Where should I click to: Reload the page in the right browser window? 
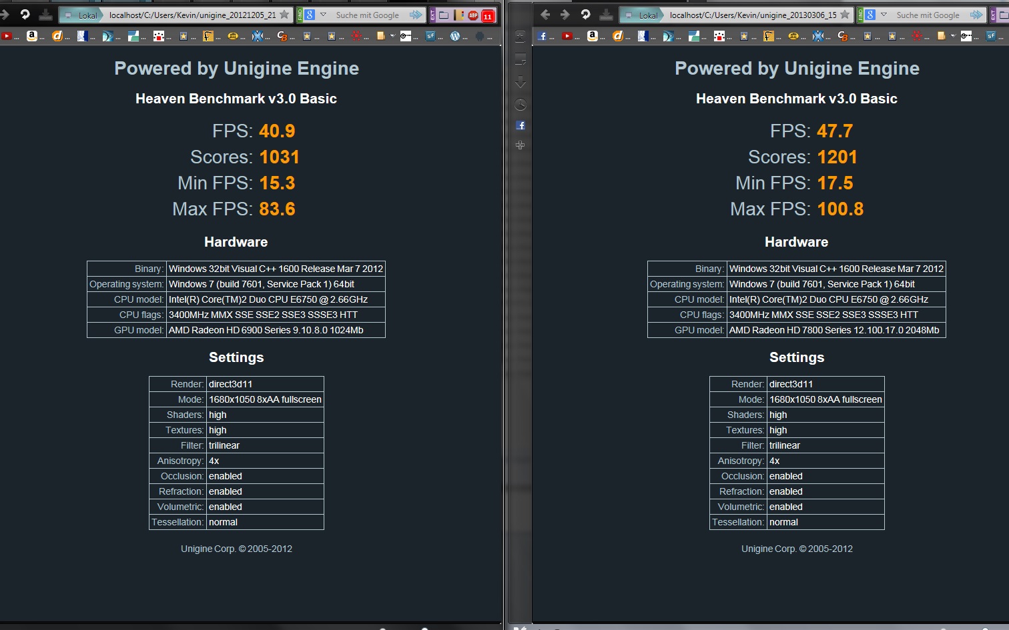(x=585, y=14)
